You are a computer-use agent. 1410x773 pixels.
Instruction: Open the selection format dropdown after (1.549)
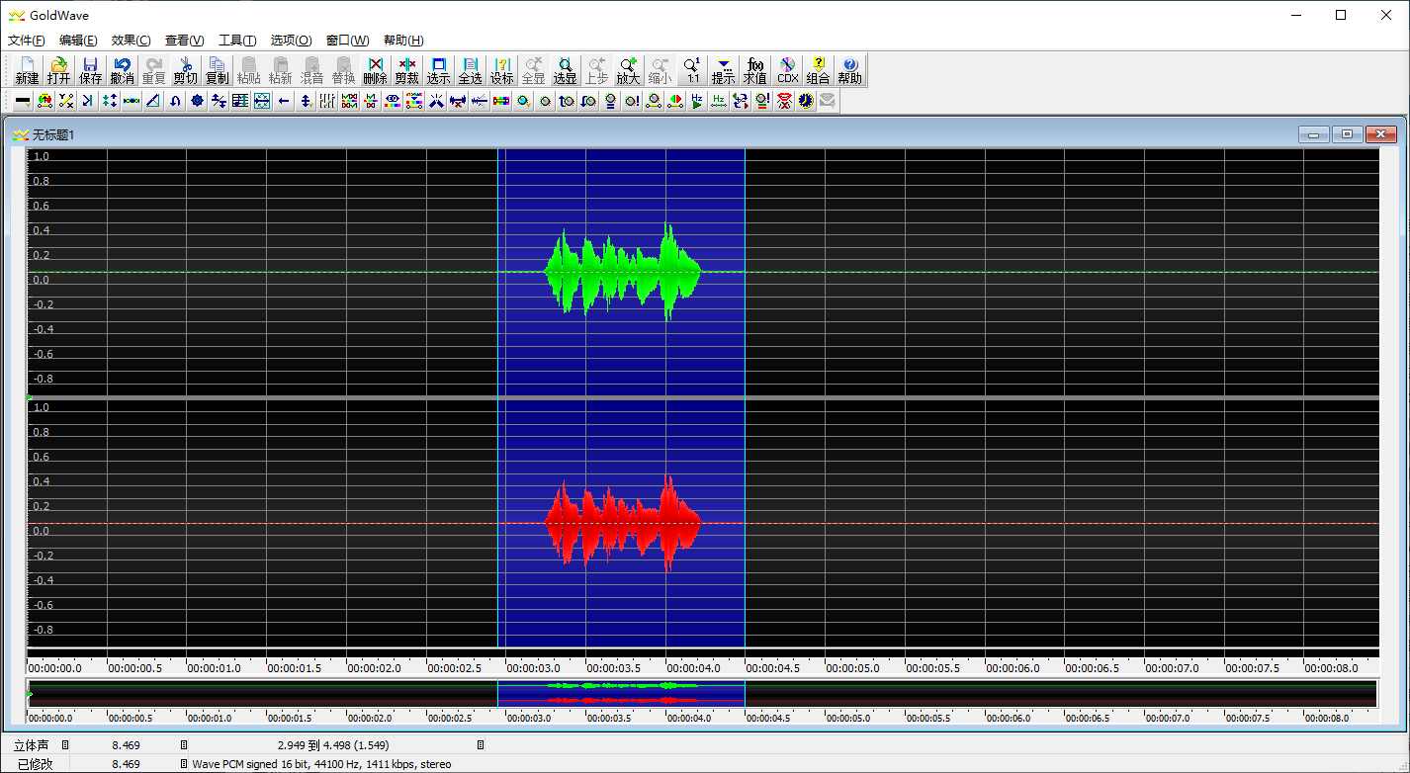coord(481,744)
